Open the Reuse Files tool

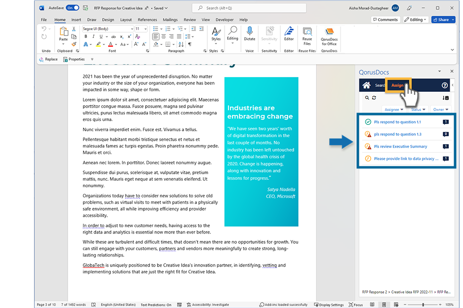pos(307,36)
